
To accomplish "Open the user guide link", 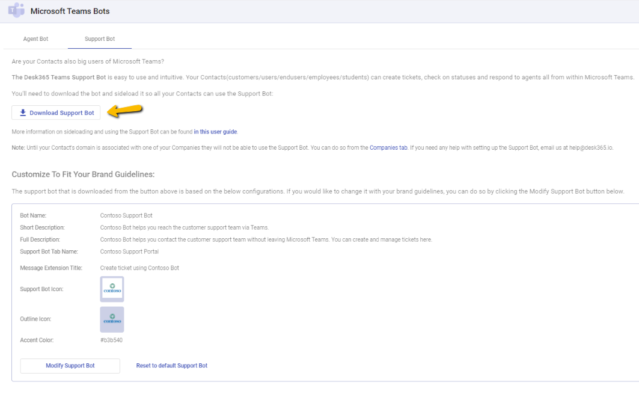I will 215,131.
